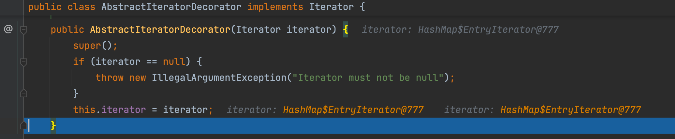Click the highlighted yellow closing brace

click(x=53, y=126)
